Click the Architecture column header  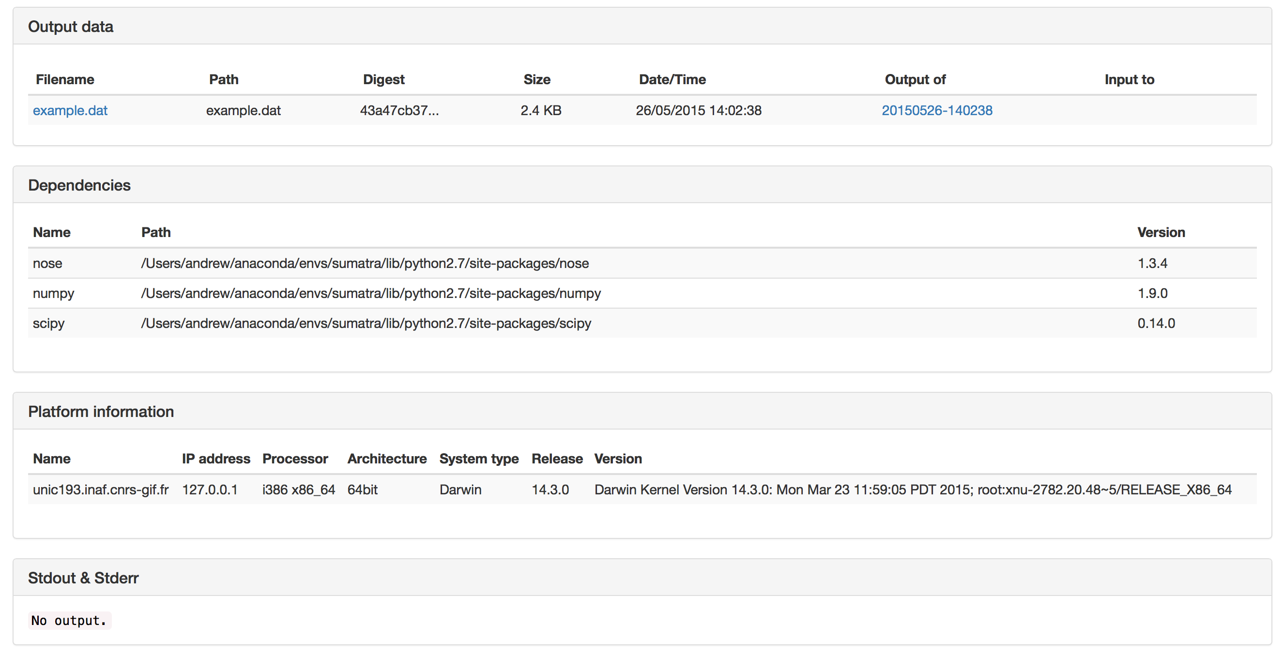(387, 459)
